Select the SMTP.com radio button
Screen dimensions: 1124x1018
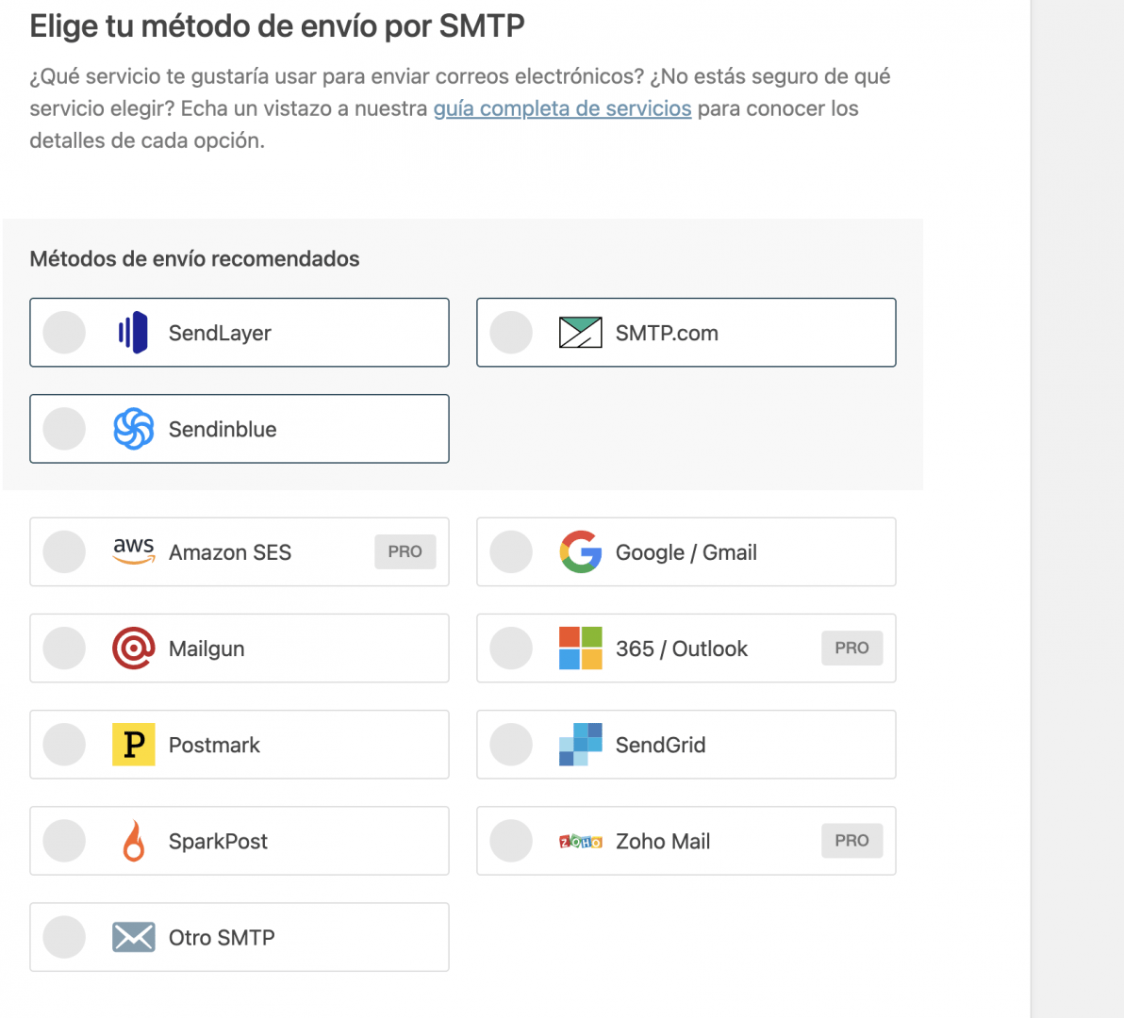click(511, 333)
